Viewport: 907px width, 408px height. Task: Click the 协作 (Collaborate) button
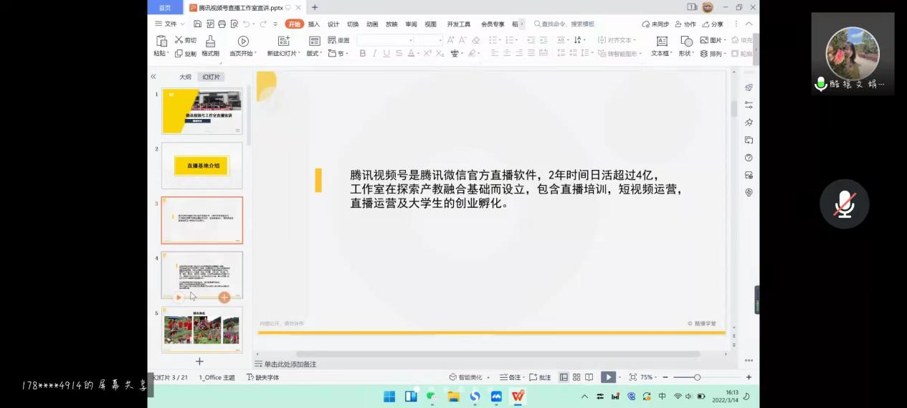685,24
